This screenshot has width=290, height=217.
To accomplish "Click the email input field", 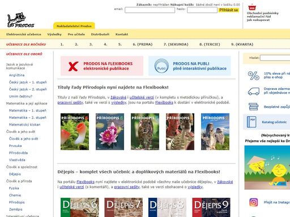I will tap(150, 10).
